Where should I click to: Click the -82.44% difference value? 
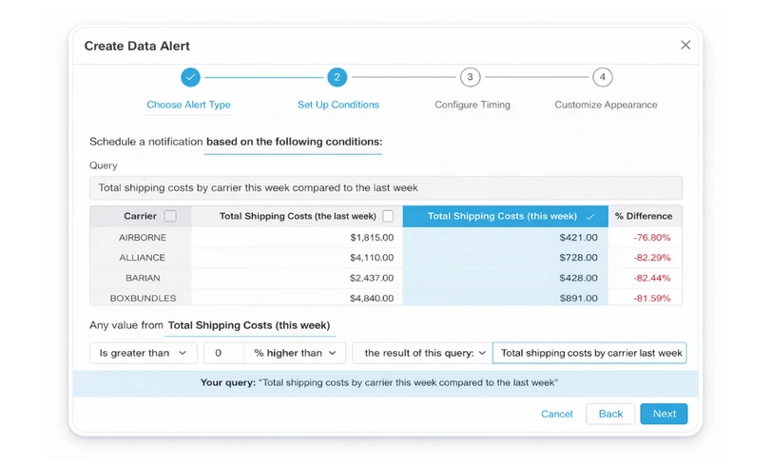point(652,278)
